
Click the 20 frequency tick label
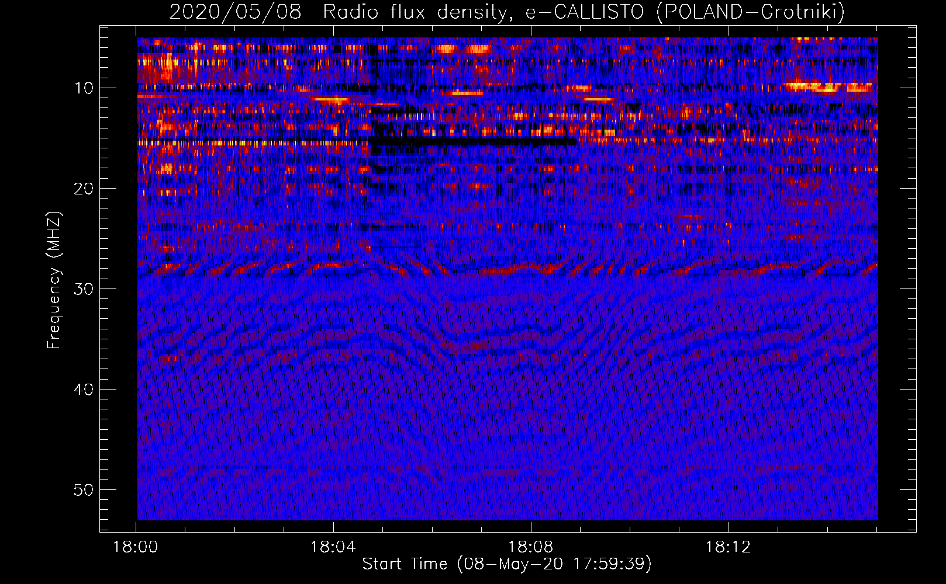tap(84, 189)
